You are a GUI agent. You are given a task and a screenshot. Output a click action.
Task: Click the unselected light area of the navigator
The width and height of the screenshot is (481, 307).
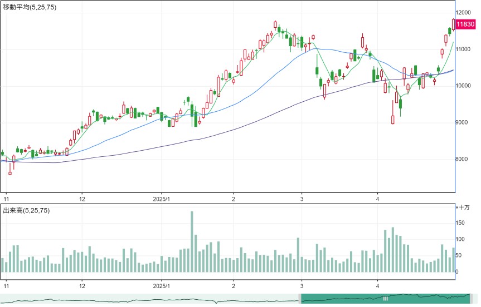pyautogui.click(x=149, y=299)
